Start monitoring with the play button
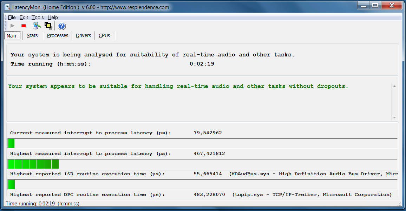 click(12, 26)
